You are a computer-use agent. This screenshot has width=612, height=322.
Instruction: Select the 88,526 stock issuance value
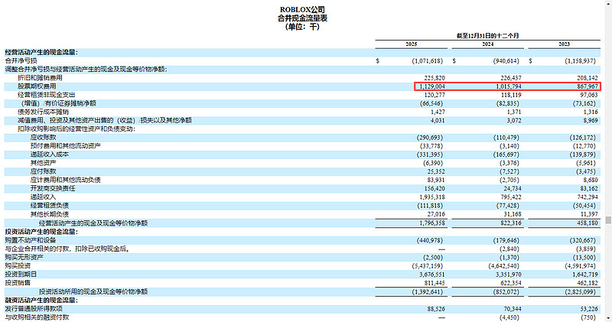pyautogui.click(x=436, y=309)
